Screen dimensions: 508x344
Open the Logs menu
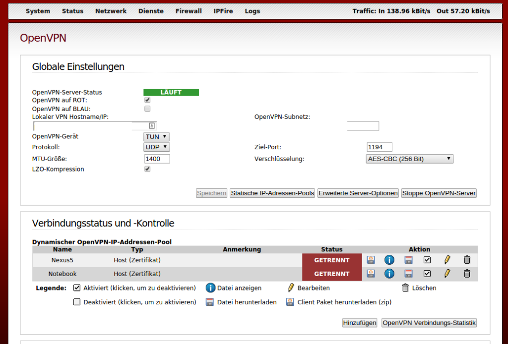coord(253,11)
